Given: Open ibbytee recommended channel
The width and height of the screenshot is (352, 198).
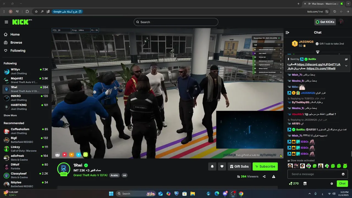Looking at the screenshot, I should pos(26,184).
